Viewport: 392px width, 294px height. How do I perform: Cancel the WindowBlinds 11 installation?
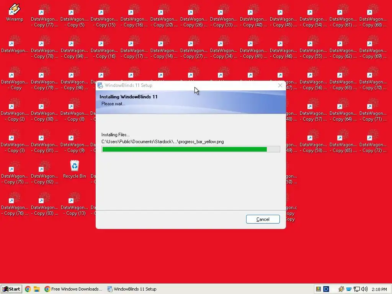point(263,219)
